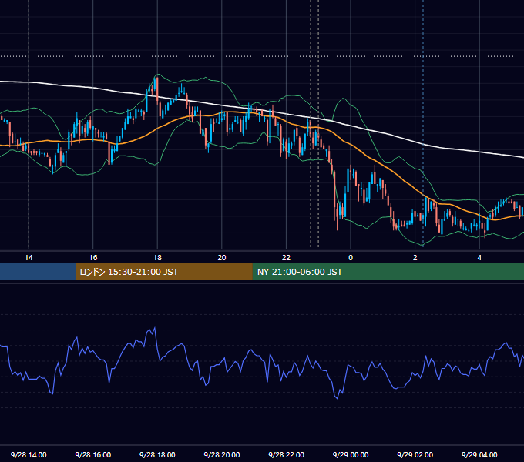The width and height of the screenshot is (524, 462).
Task: Click the 22 hour label on price chart axis
Action: click(286, 258)
